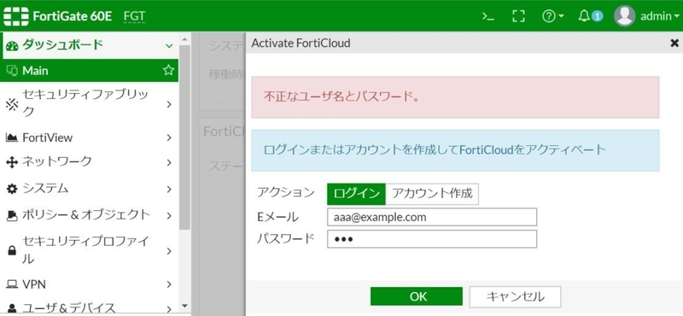Open the help question-mark menu

pos(552,16)
